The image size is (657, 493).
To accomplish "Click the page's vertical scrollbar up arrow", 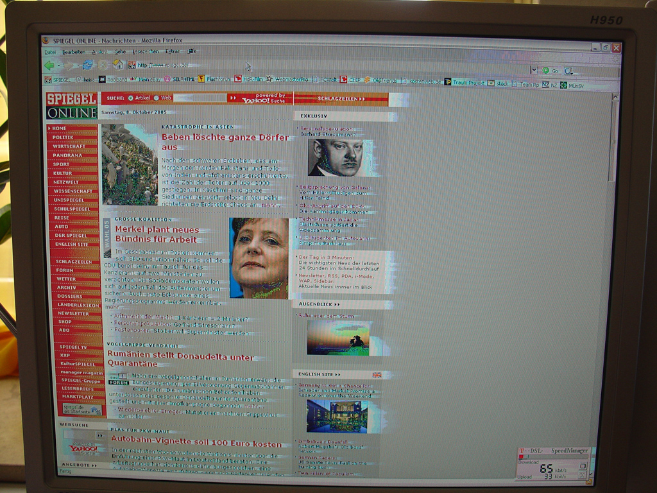I will click(x=615, y=97).
